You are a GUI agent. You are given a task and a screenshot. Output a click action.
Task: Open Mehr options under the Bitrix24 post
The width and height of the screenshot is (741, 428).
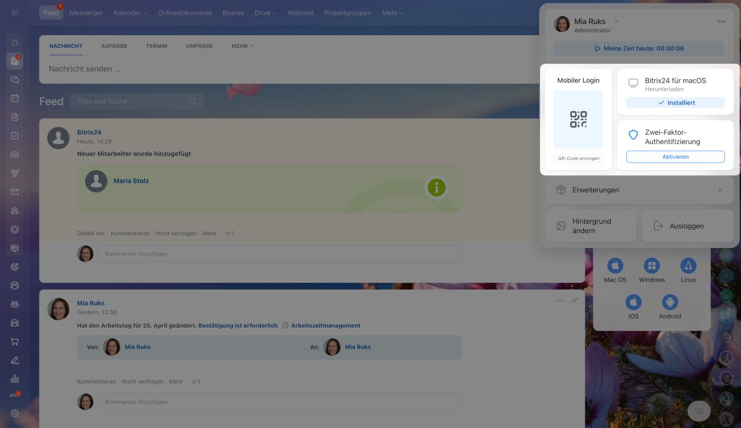210,234
